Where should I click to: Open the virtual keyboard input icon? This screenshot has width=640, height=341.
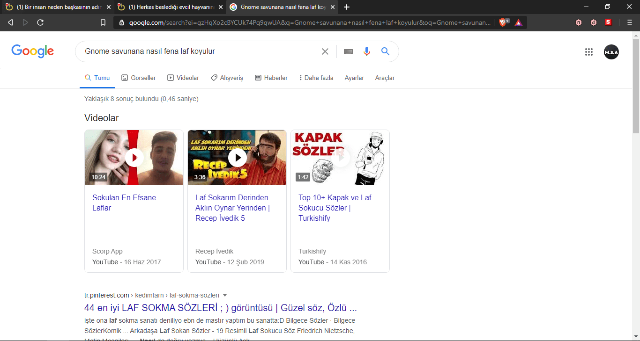348,51
